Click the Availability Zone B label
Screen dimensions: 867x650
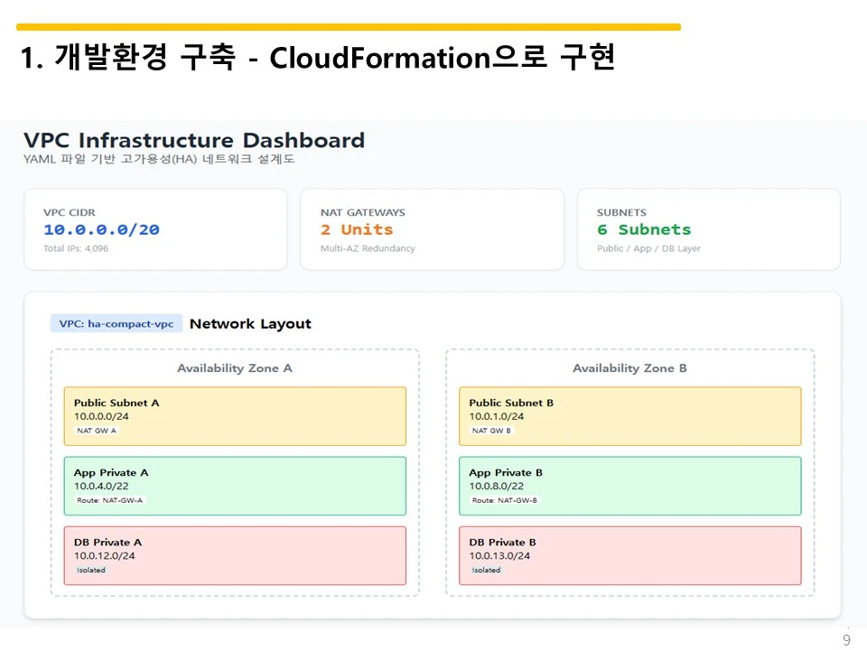coord(629,368)
